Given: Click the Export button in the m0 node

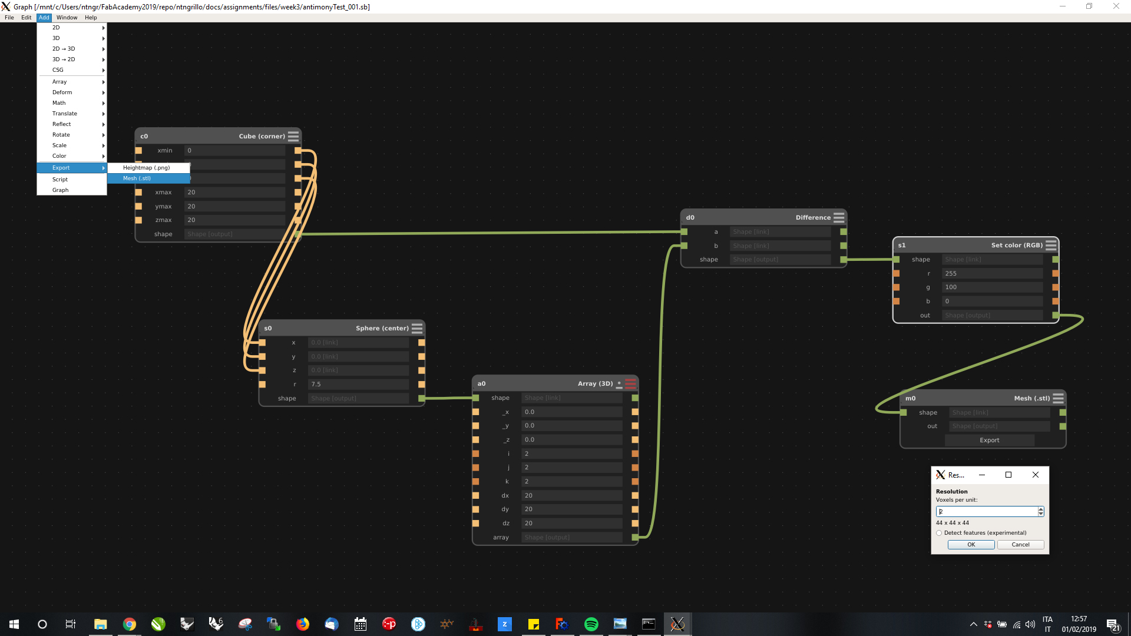Looking at the screenshot, I should pos(989,440).
